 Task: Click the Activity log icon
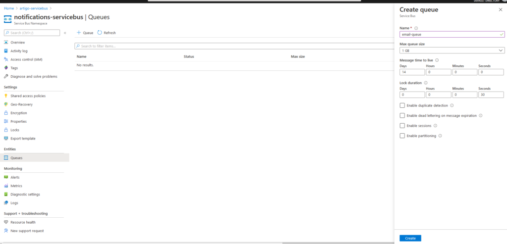pos(6,51)
